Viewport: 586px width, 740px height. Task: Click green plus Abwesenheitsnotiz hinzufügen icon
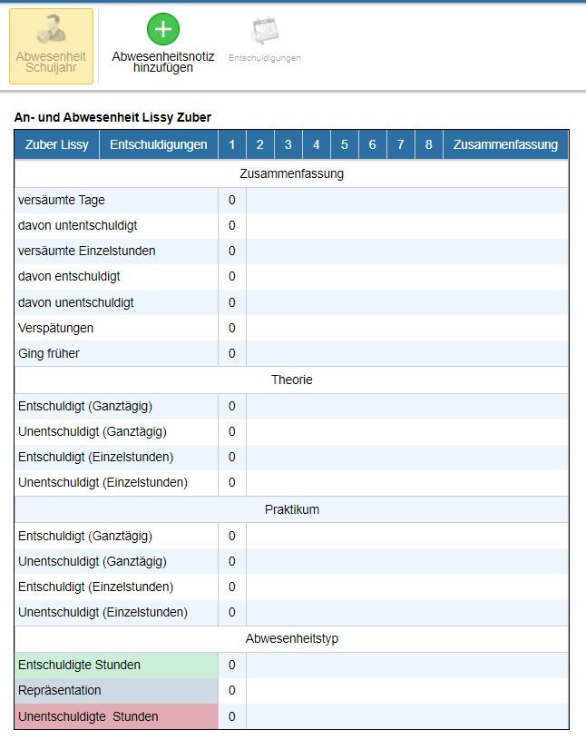coord(163,29)
